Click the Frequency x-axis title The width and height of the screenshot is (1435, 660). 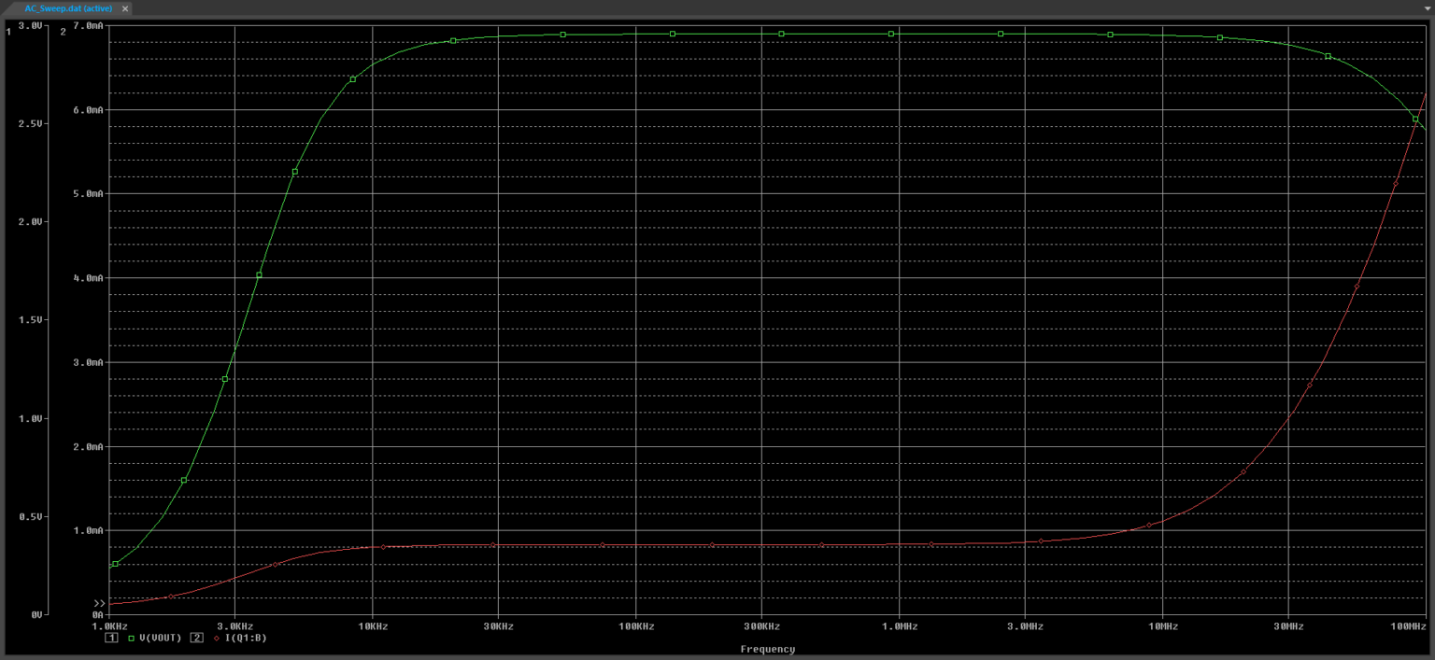[x=767, y=649]
